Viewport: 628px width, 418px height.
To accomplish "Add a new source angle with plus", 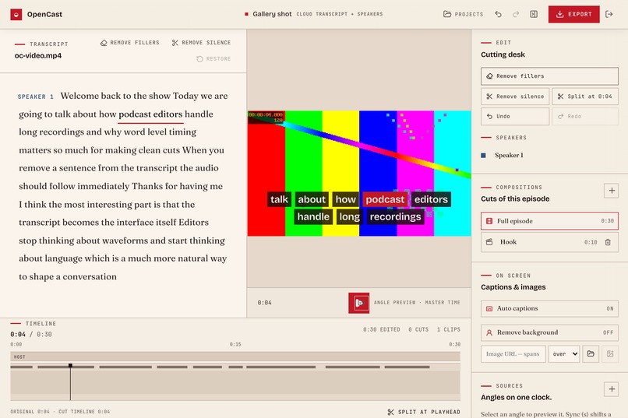I will (612, 388).
